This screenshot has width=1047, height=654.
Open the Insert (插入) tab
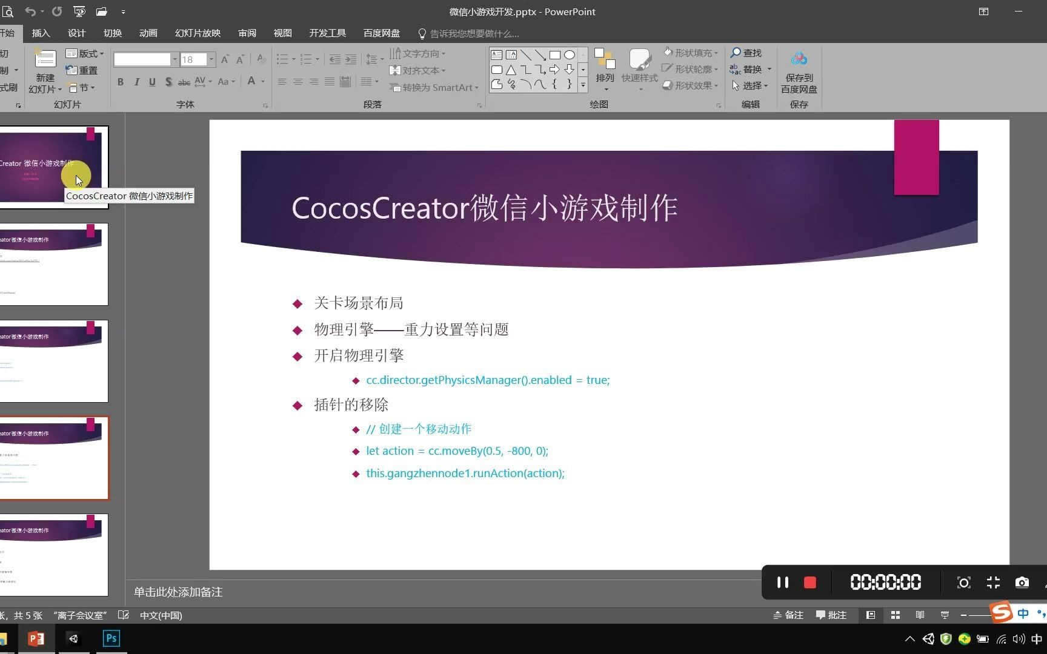coord(41,33)
